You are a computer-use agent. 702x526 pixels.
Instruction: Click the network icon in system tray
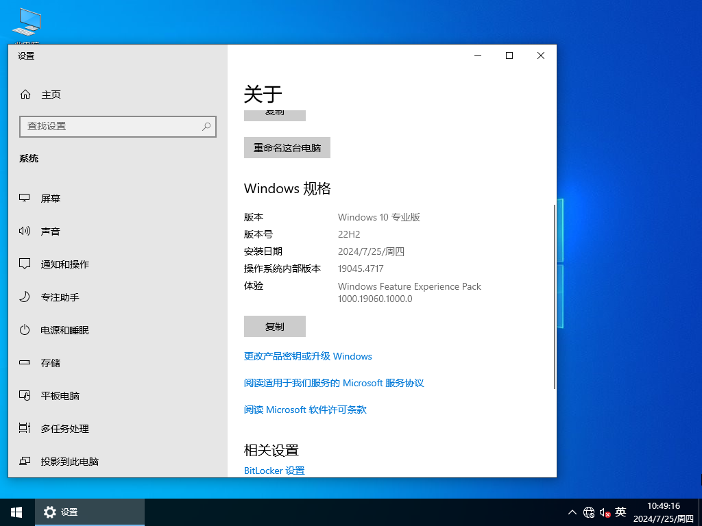click(588, 512)
